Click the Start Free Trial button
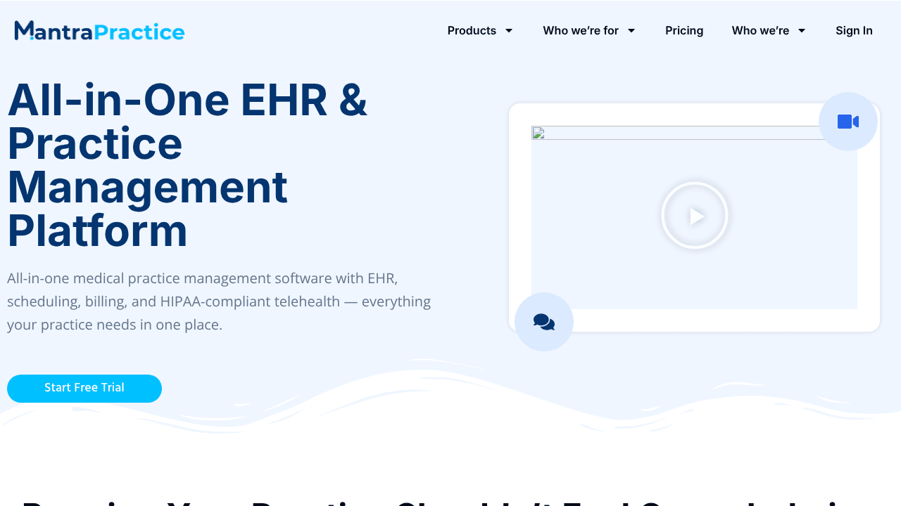Image resolution: width=901 pixels, height=506 pixels. coord(84,389)
